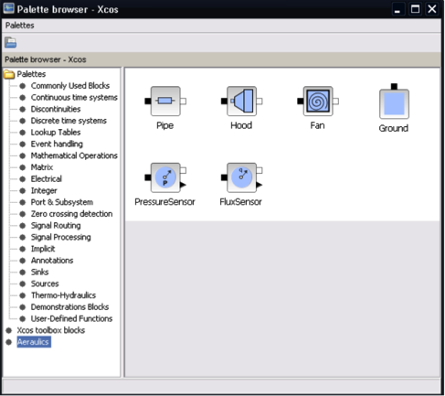The width and height of the screenshot is (445, 396).
Task: Select the Aeraulics palette
Action: pyautogui.click(x=34, y=342)
